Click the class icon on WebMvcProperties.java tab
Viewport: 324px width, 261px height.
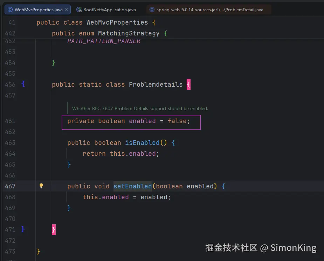pyautogui.click(x=10, y=9)
